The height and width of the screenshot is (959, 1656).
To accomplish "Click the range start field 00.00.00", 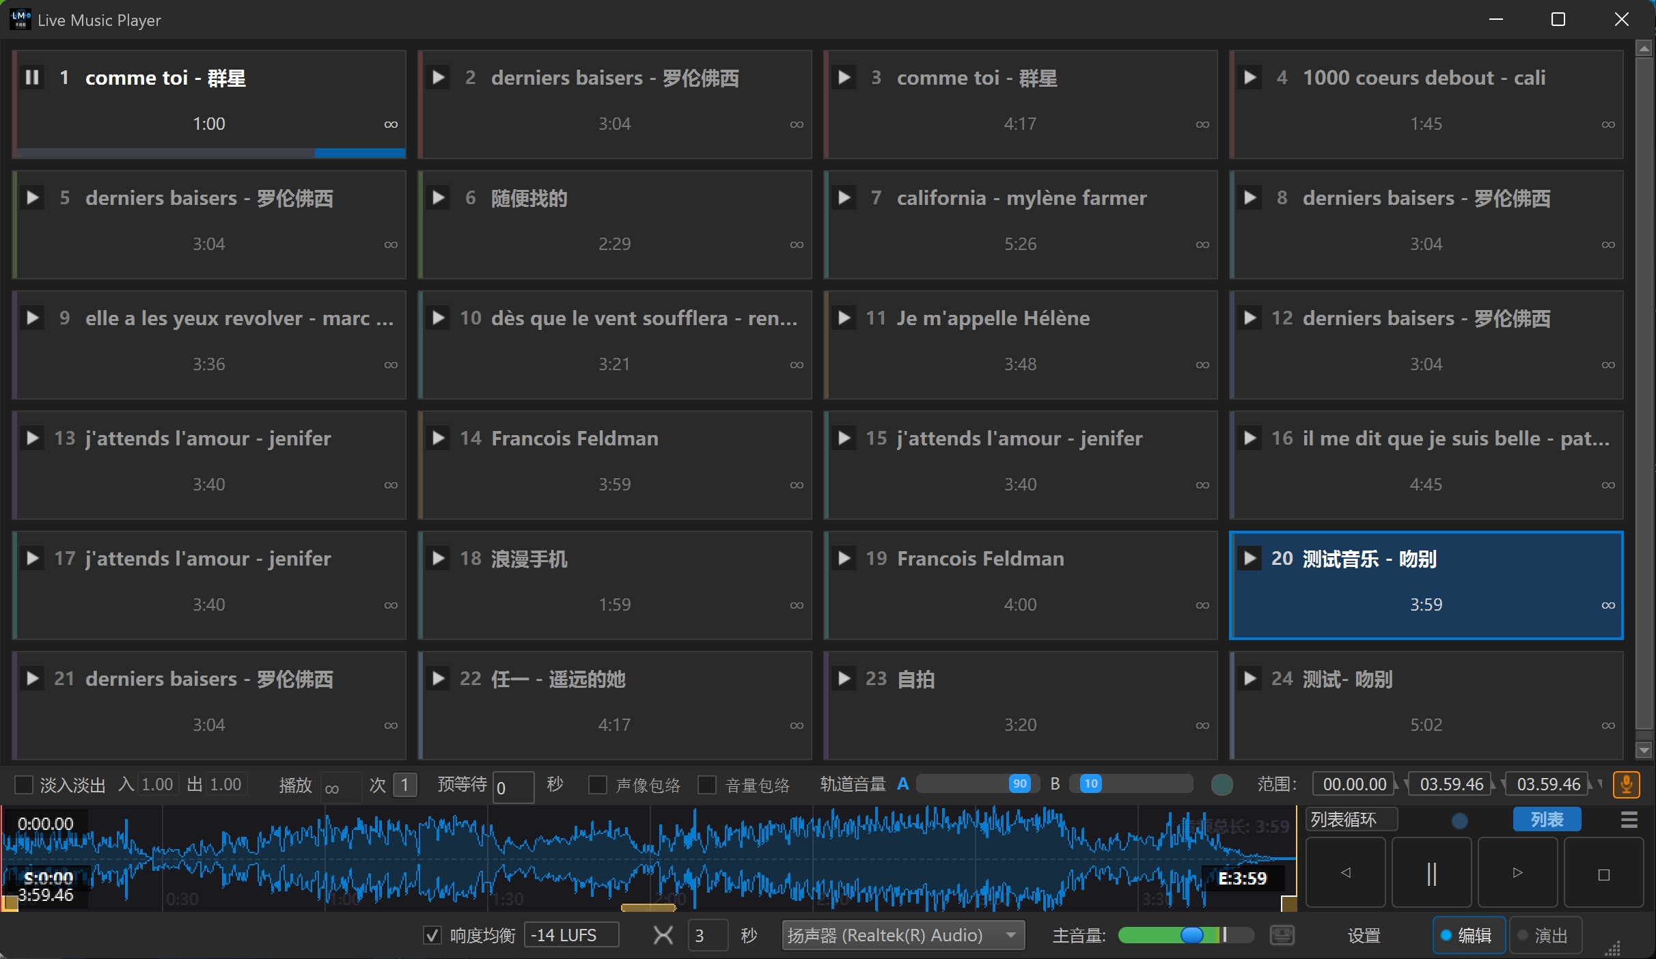I will tap(1354, 784).
